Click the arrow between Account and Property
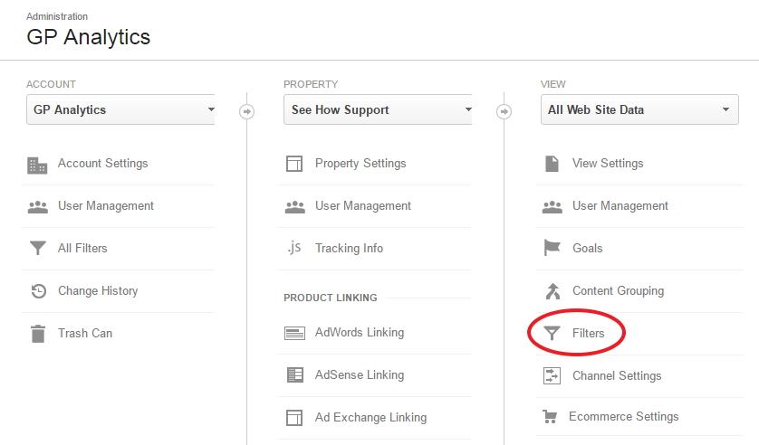 tap(247, 111)
